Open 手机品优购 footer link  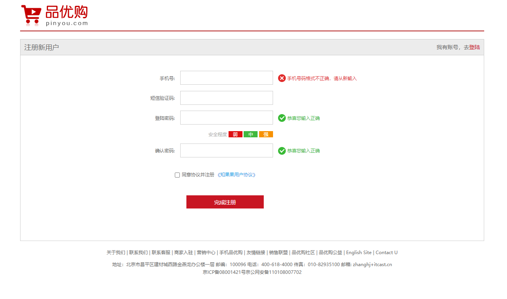(231, 253)
